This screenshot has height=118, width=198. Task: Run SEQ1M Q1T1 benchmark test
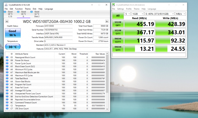click(x=118, y=32)
